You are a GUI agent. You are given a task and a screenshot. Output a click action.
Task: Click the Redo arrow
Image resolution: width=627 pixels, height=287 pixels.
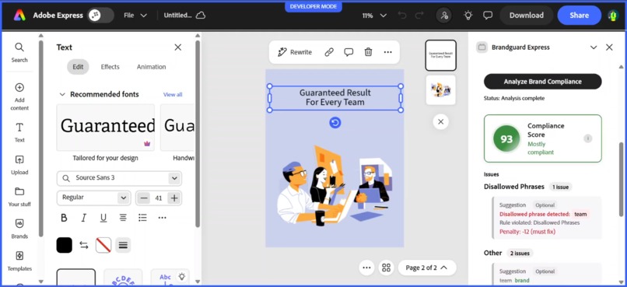pos(419,16)
